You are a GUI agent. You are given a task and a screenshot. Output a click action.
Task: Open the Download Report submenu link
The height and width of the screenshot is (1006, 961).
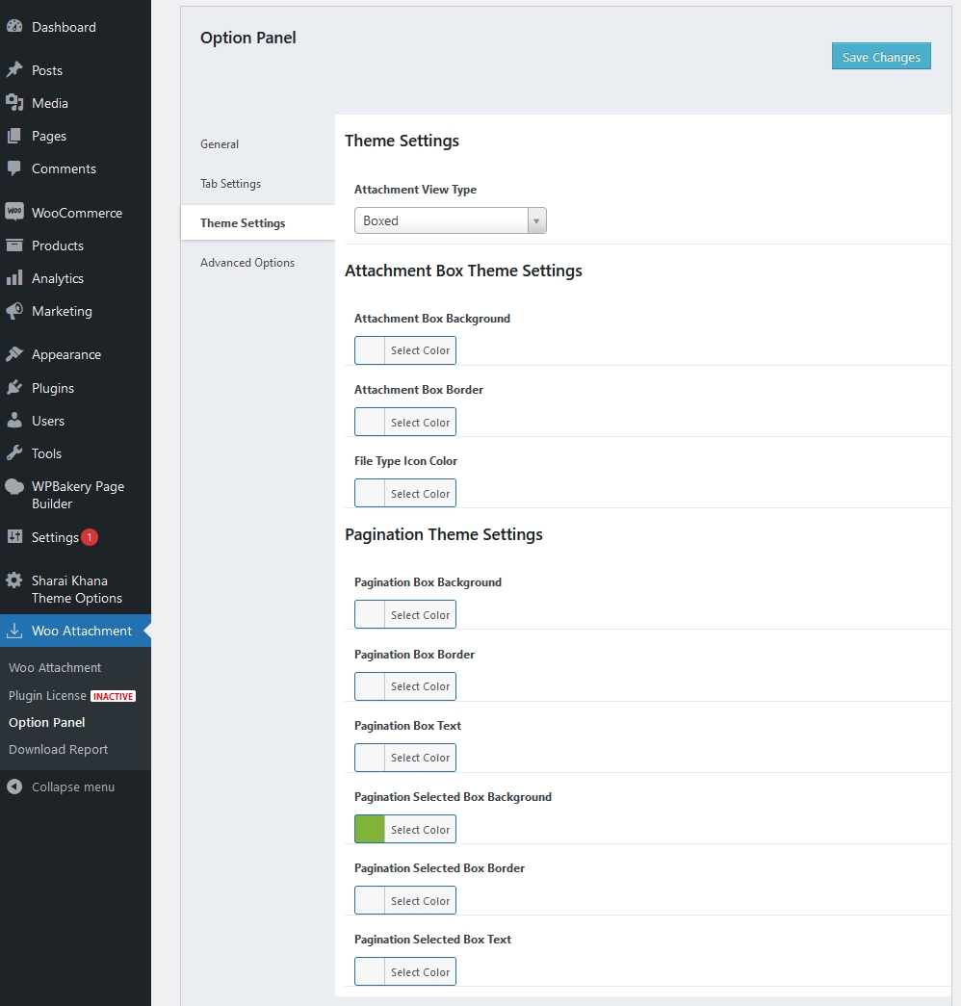click(58, 749)
